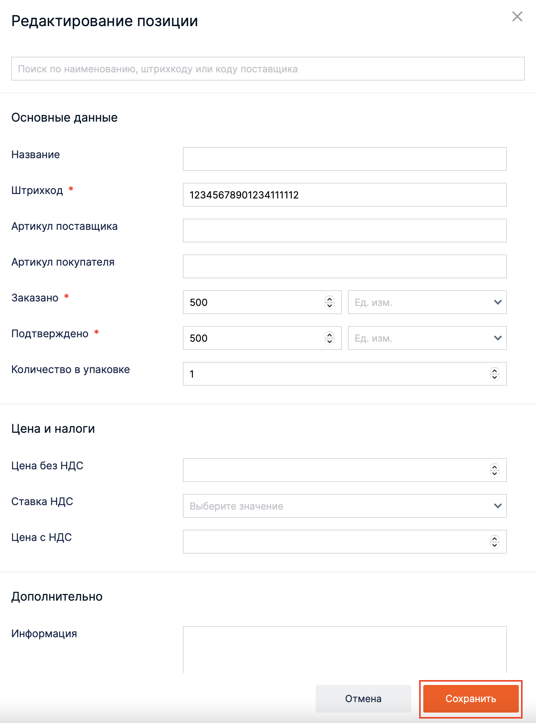
Task: Expand the Ставка НДС dropdown
Action: point(345,506)
